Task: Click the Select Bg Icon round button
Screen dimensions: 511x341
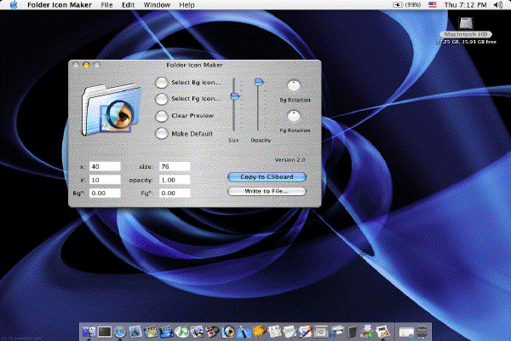Action: tap(161, 83)
